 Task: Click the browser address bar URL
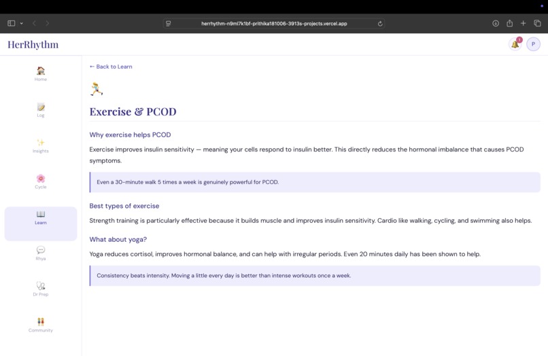[274, 23]
